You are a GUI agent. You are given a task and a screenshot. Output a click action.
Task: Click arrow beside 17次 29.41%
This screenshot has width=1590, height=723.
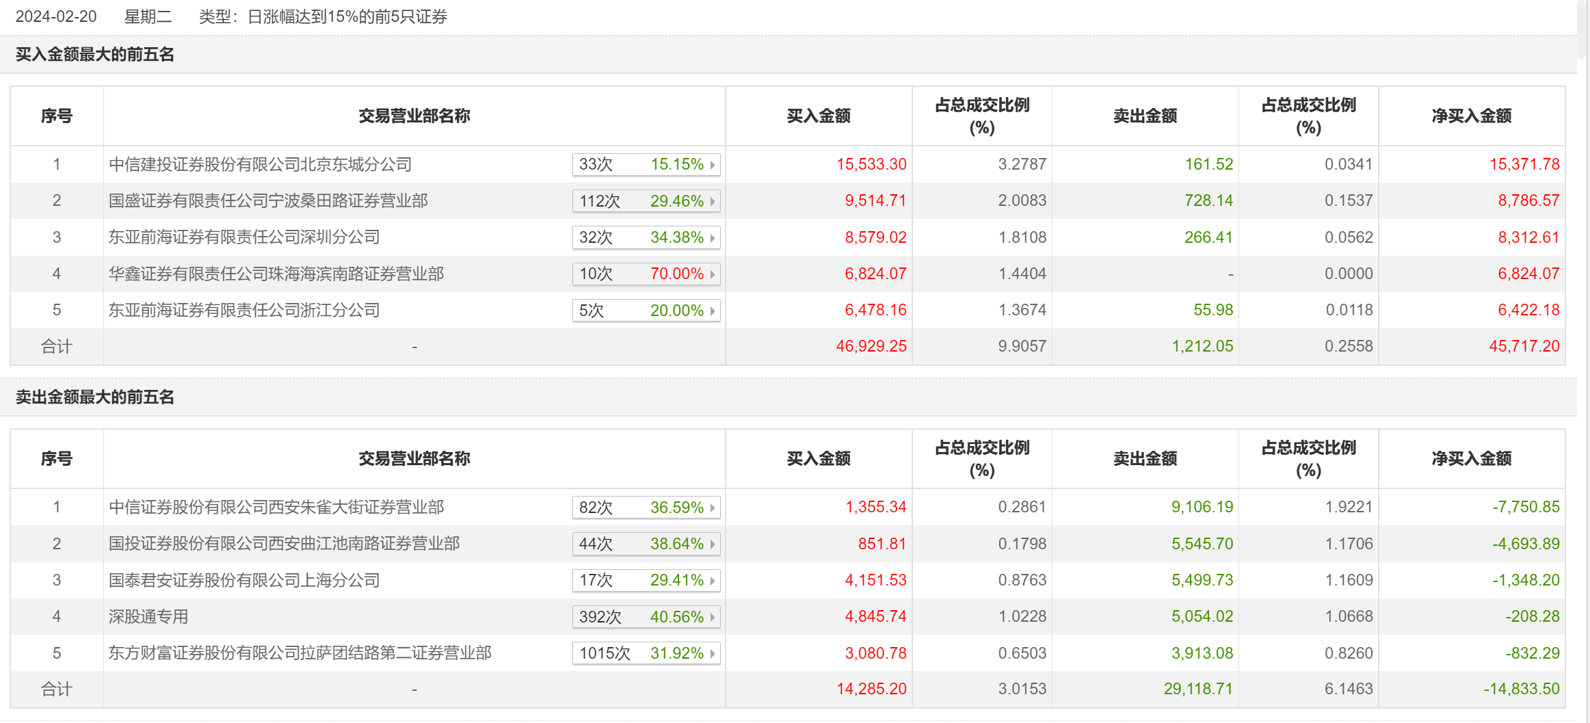712,581
